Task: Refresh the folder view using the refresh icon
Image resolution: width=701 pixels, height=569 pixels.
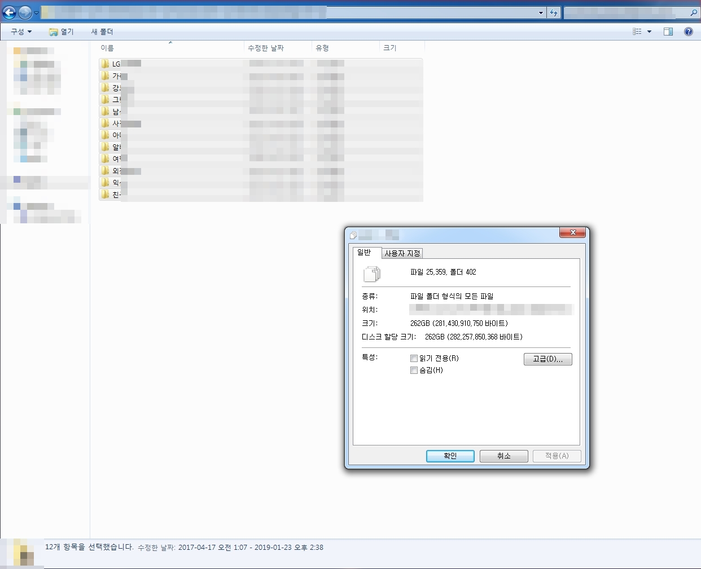Action: (554, 12)
